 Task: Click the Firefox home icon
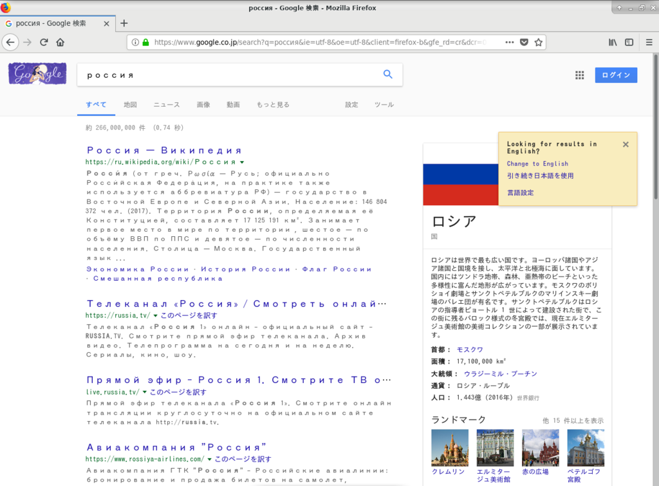(60, 42)
